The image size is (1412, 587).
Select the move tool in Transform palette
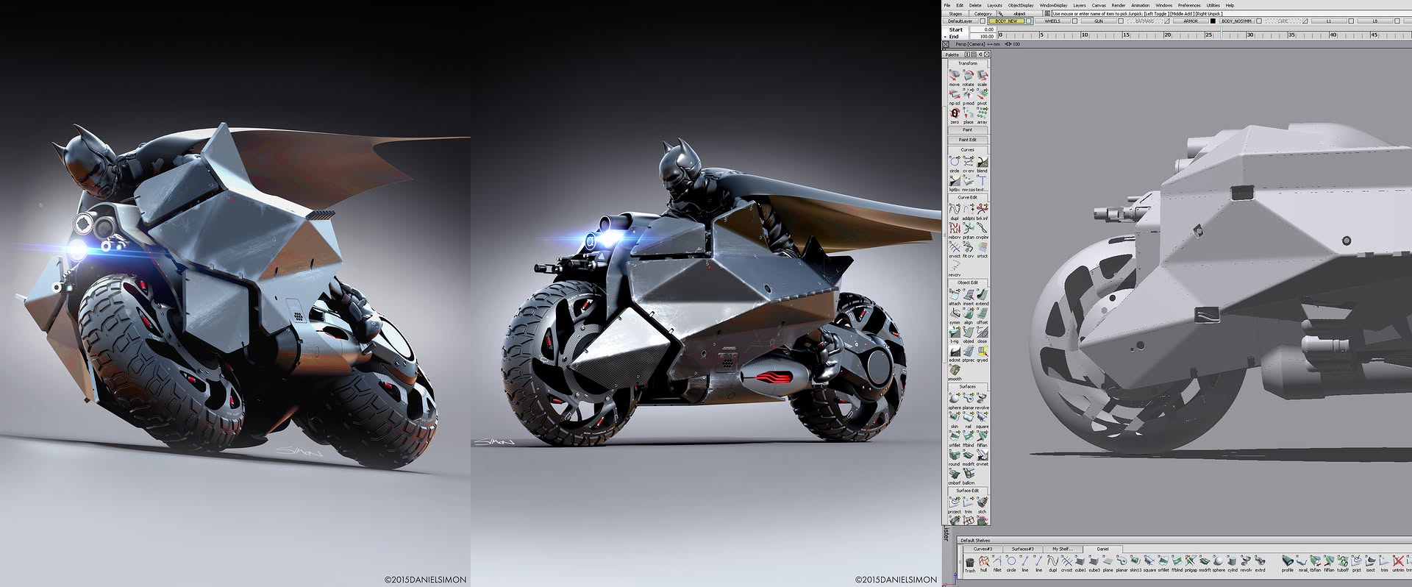(954, 76)
